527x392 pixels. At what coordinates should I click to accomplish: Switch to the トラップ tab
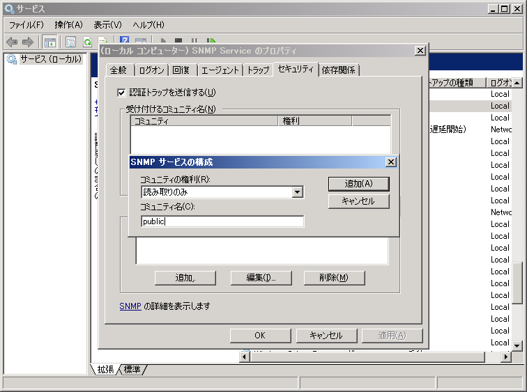pyautogui.click(x=258, y=70)
